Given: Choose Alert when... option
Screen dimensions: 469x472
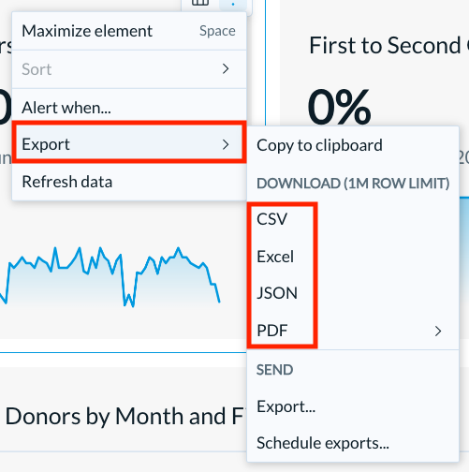Looking at the screenshot, I should (129, 108).
